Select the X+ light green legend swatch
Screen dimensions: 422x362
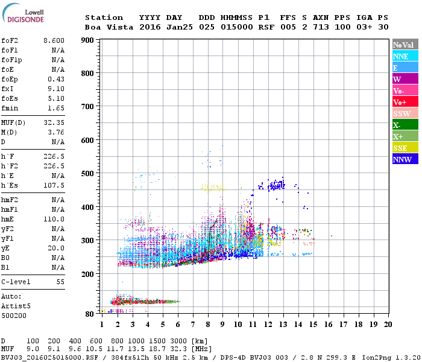(405, 136)
